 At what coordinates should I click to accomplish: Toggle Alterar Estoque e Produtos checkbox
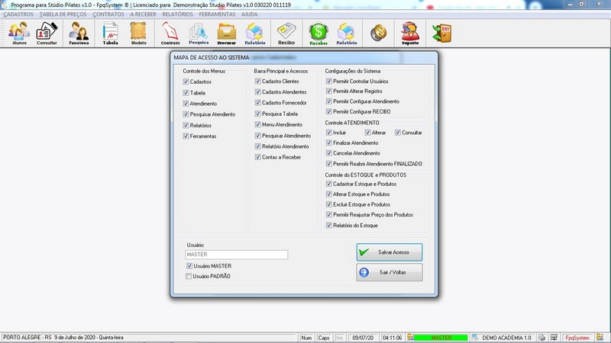click(329, 194)
